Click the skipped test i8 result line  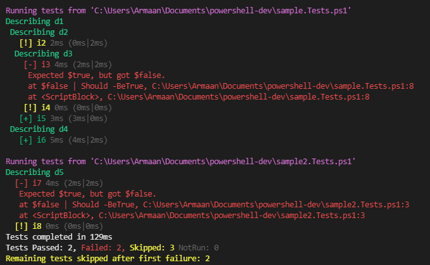59,226
